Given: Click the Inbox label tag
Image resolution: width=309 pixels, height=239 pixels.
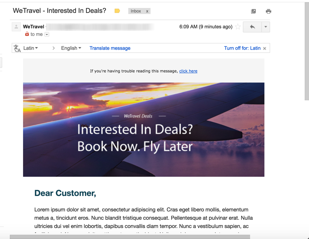Looking at the screenshot, I should (136, 11).
